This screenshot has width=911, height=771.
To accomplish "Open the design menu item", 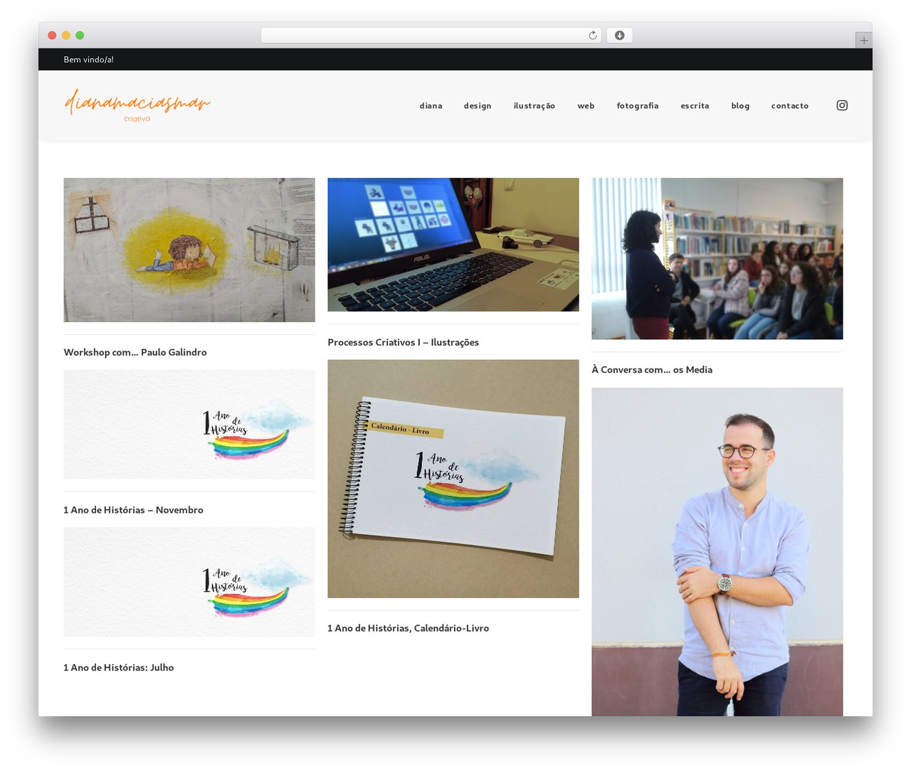I will (x=478, y=106).
